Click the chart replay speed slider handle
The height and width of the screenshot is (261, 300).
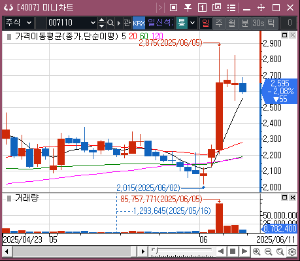(x=156, y=251)
